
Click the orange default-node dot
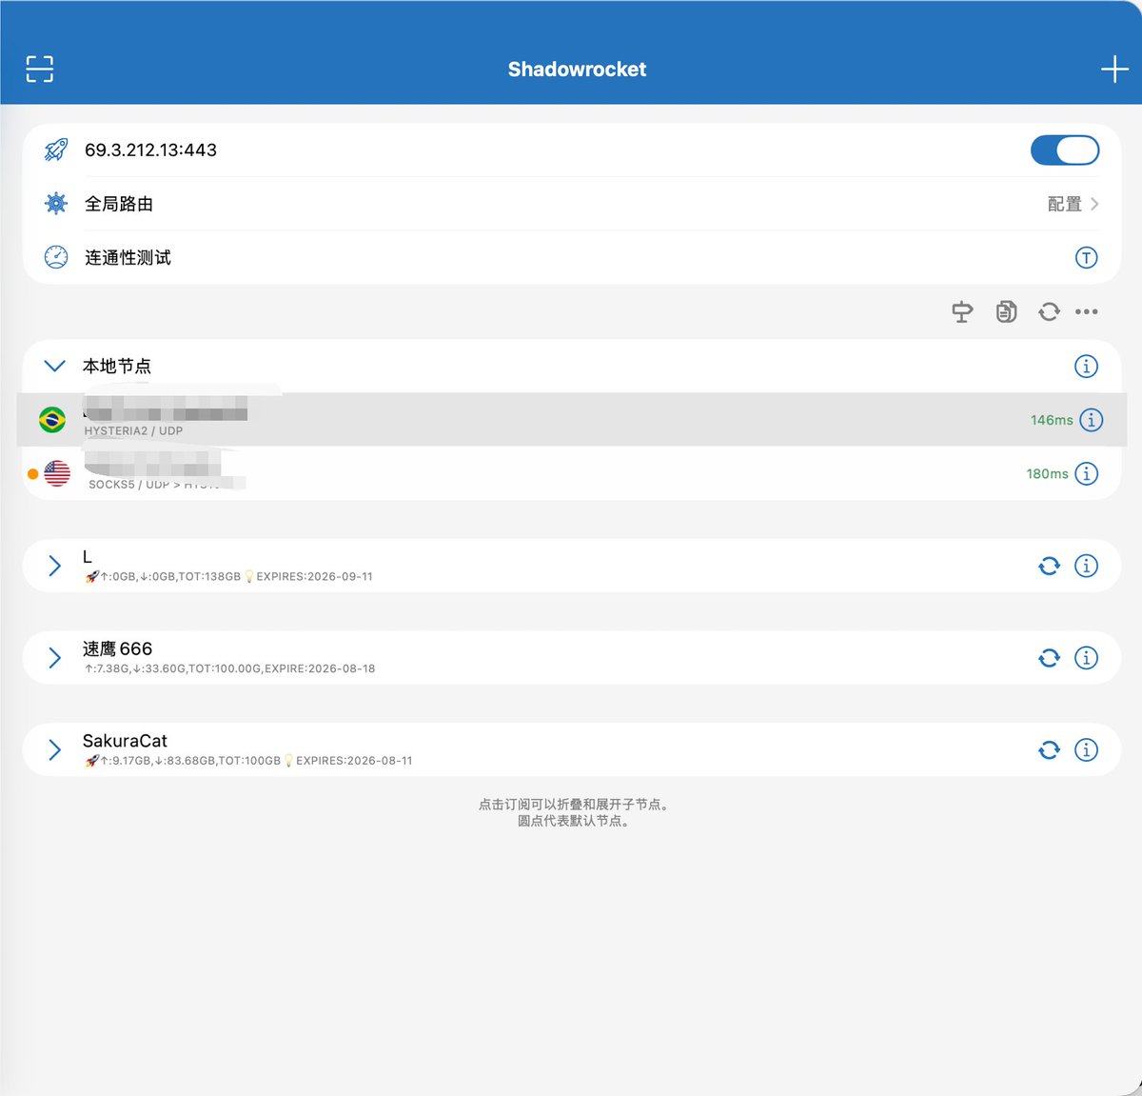click(x=33, y=473)
